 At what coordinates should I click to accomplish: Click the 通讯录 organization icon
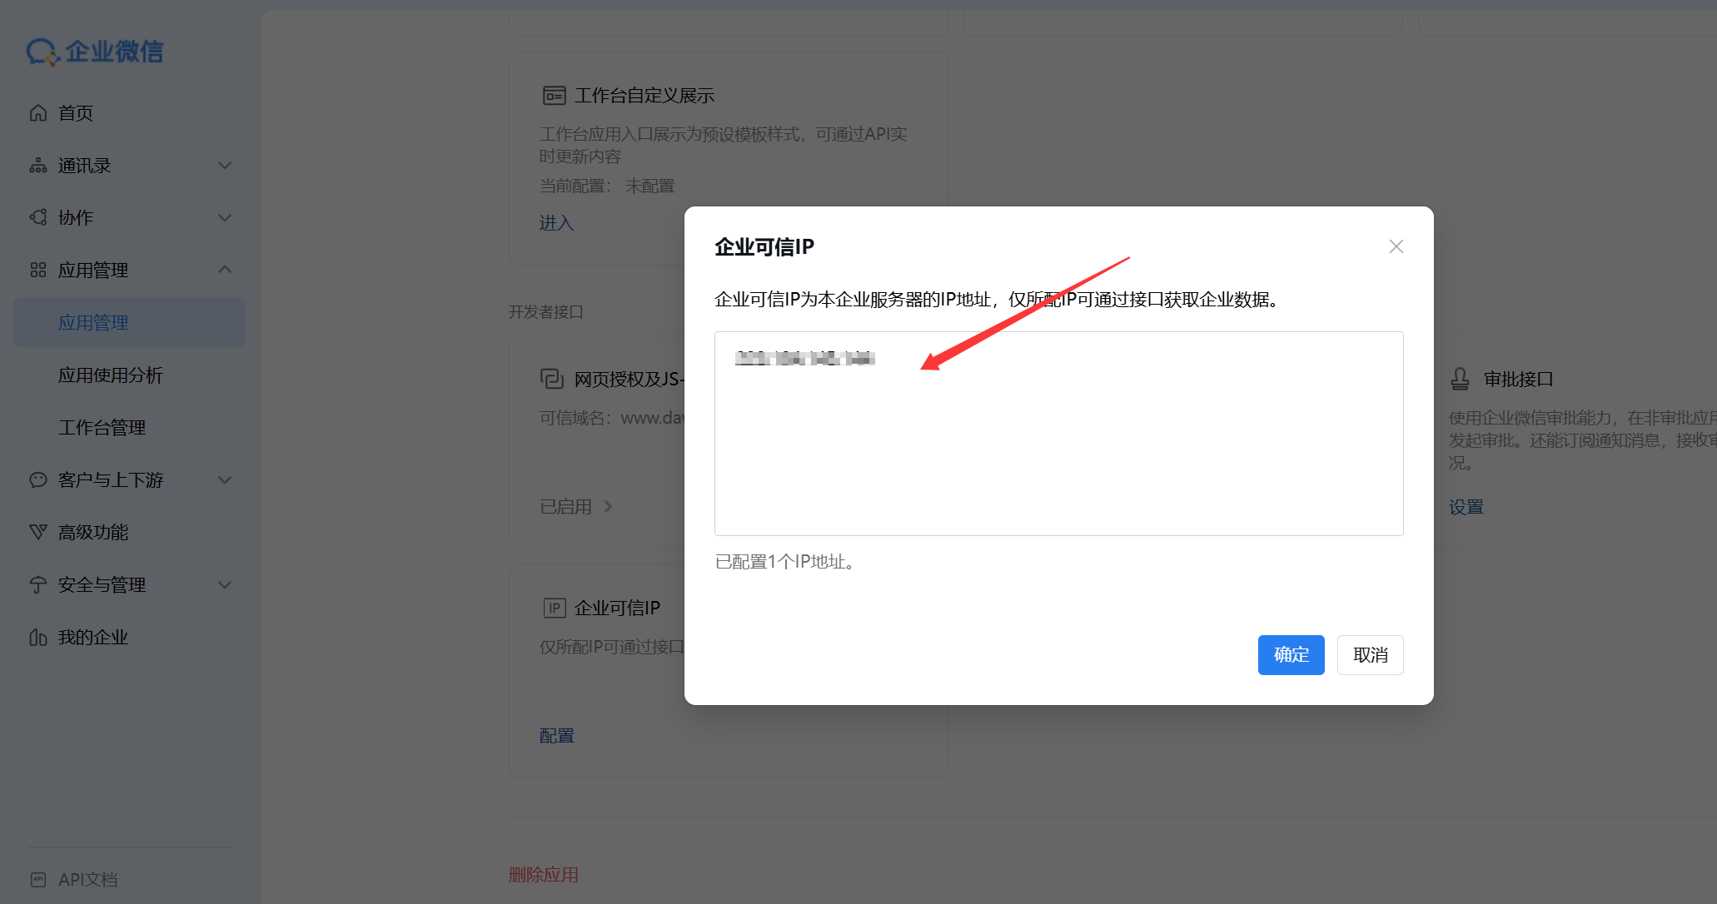38,166
